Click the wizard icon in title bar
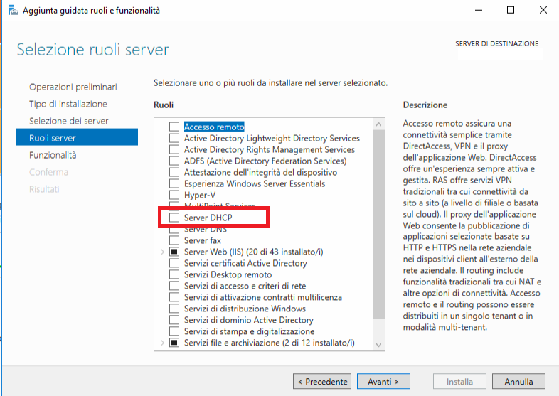The height and width of the screenshot is (396, 559). pyautogui.click(x=12, y=11)
